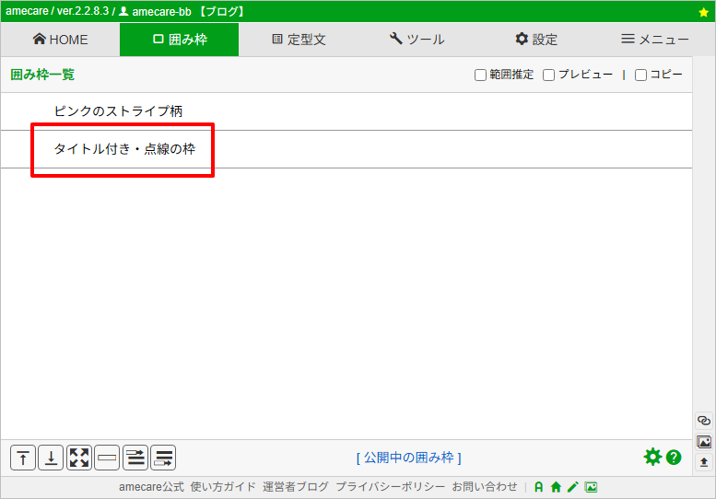Screen dimensions: 716x499
Task: Open the 使い方ガイド footer link
Action: tap(223, 487)
